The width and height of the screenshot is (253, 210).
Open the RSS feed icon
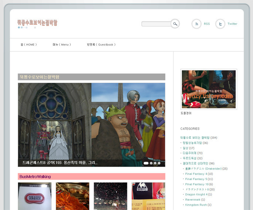(196, 24)
